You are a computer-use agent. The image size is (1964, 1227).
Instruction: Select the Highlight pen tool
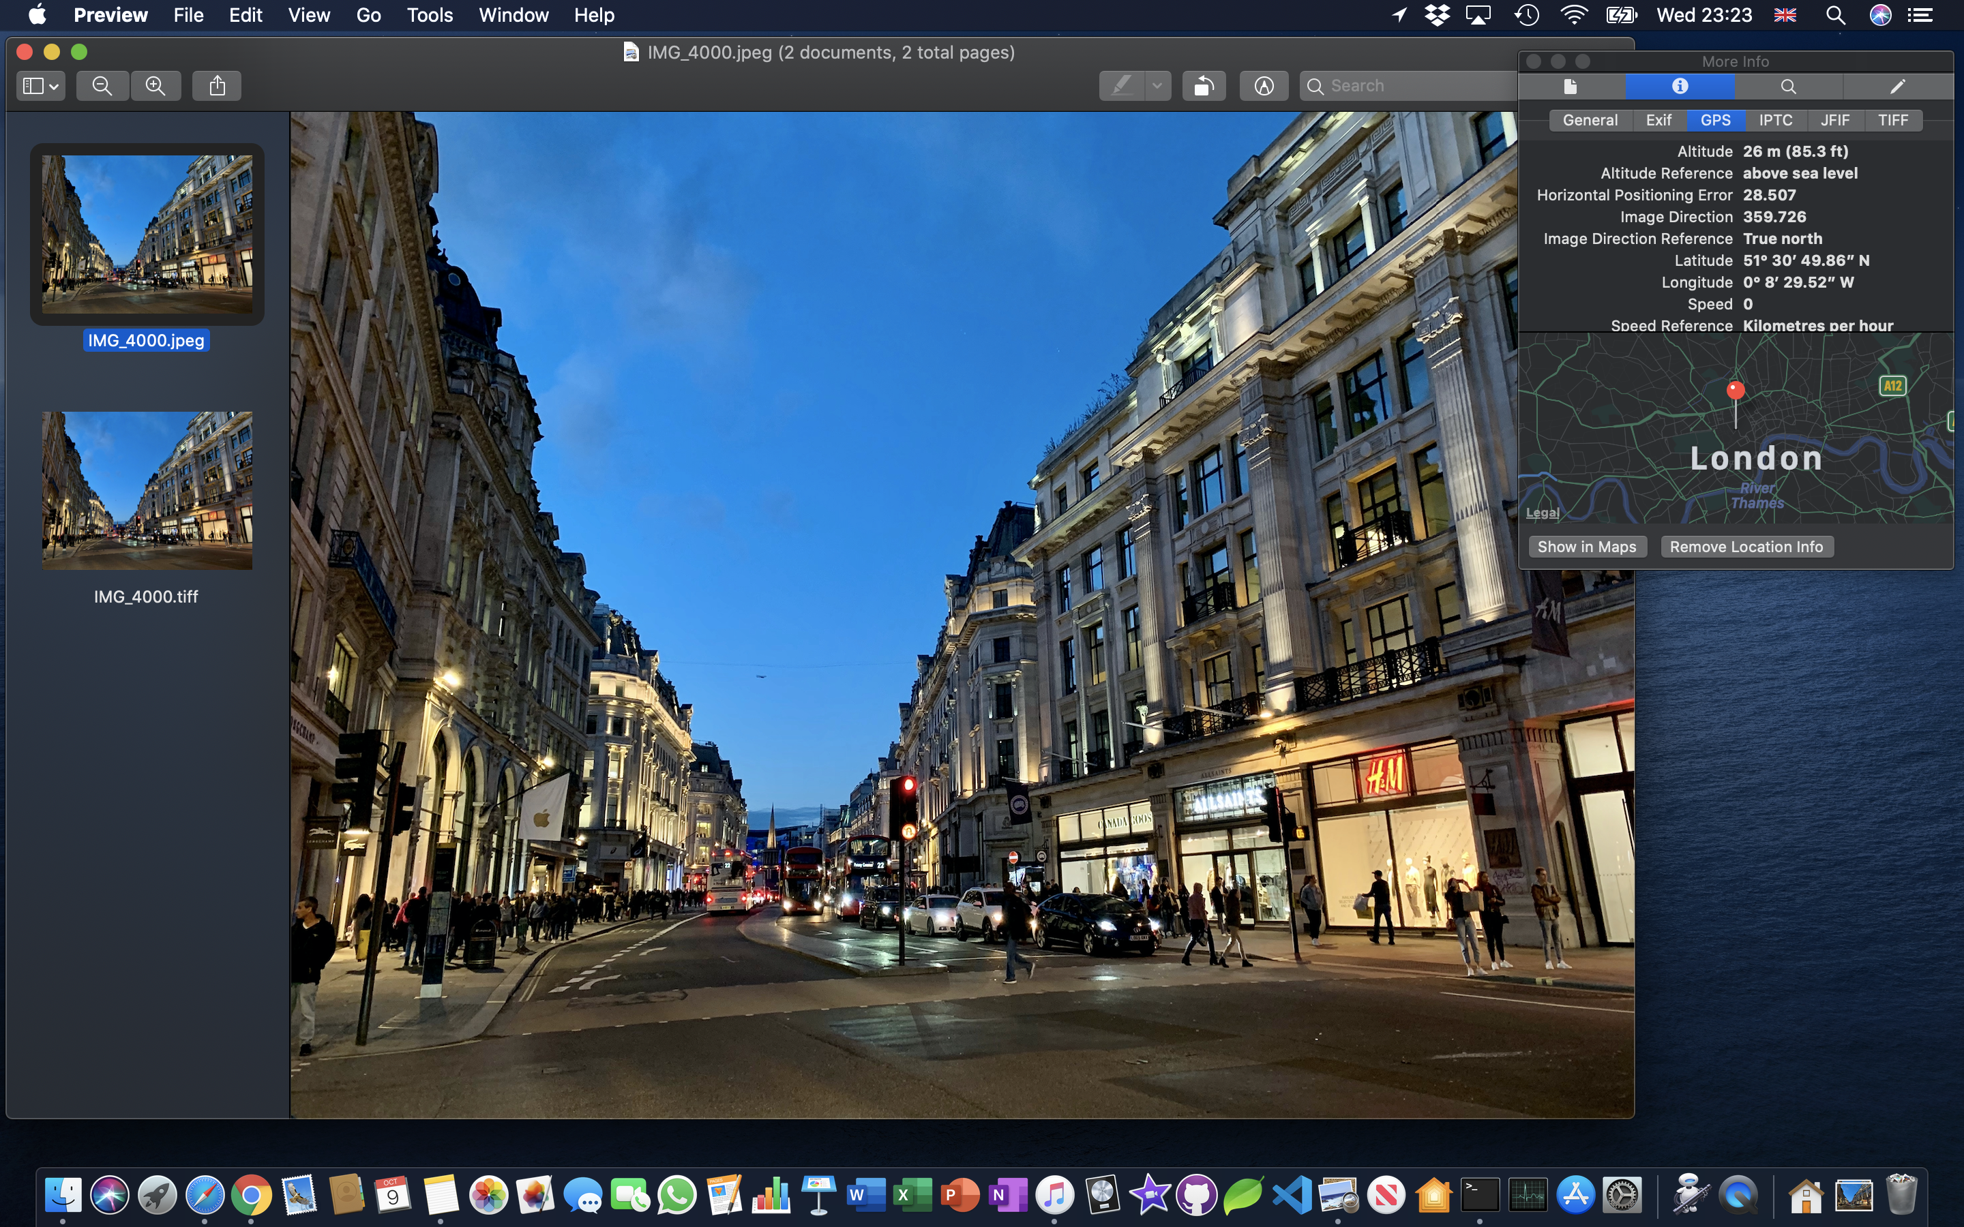tap(1122, 86)
